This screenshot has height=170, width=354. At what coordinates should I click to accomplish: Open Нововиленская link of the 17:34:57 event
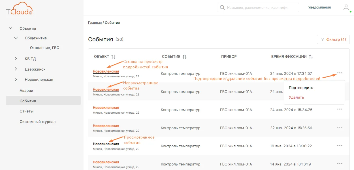pyautogui.click(x=106, y=71)
